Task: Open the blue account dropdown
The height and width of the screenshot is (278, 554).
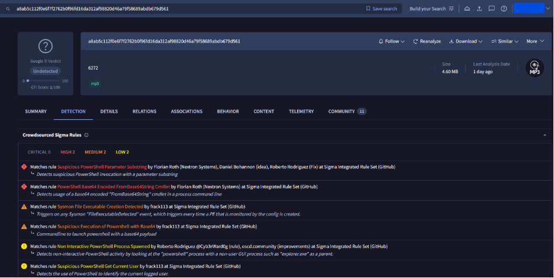Action: pyautogui.click(x=532, y=8)
